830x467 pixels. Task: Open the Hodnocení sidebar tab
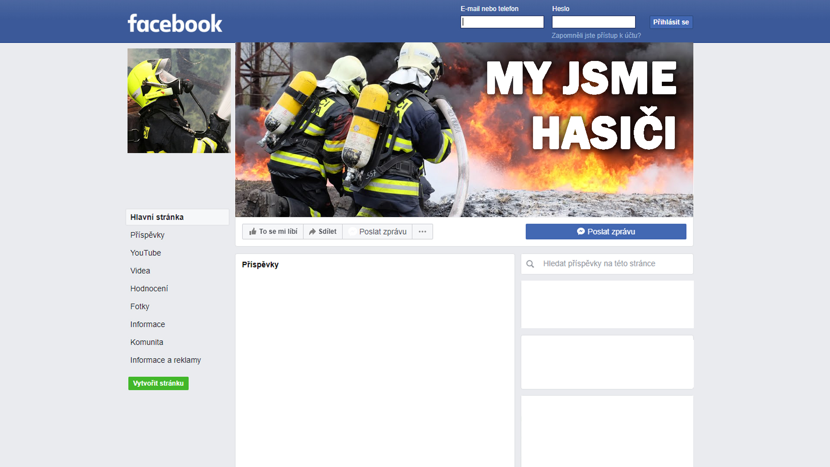[x=149, y=288]
